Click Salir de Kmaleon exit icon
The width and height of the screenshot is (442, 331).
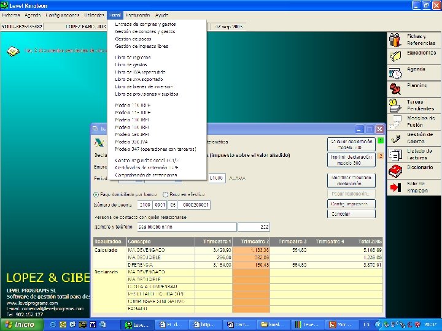[x=395, y=187]
